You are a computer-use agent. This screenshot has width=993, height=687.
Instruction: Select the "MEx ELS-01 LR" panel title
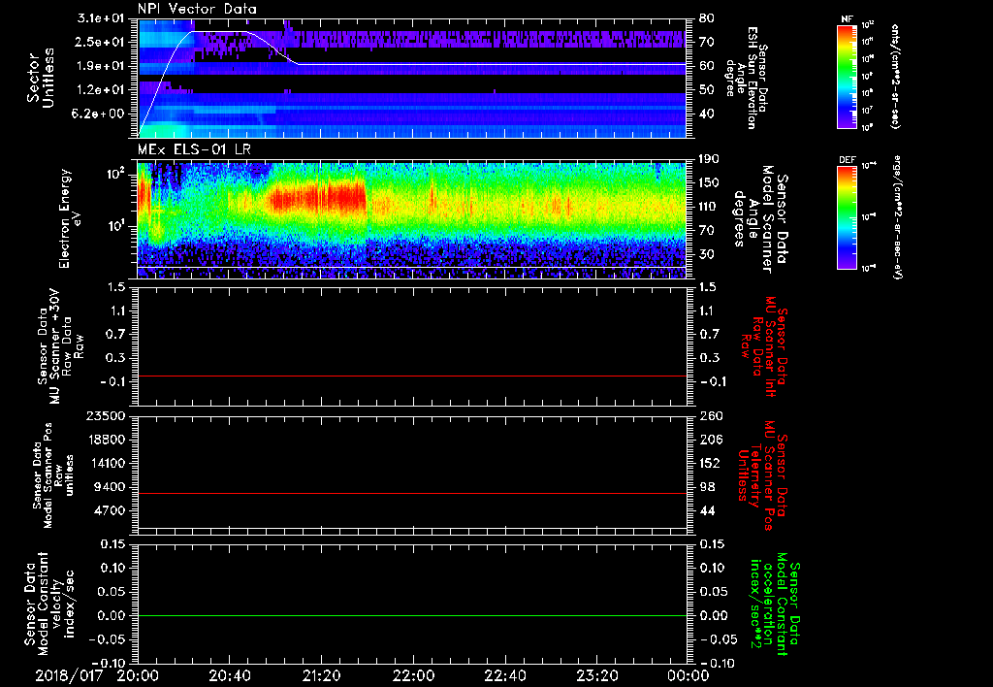point(193,150)
